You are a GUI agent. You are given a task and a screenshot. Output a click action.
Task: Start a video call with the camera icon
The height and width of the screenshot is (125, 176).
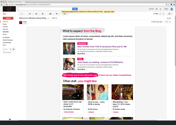click(x=14, y=49)
